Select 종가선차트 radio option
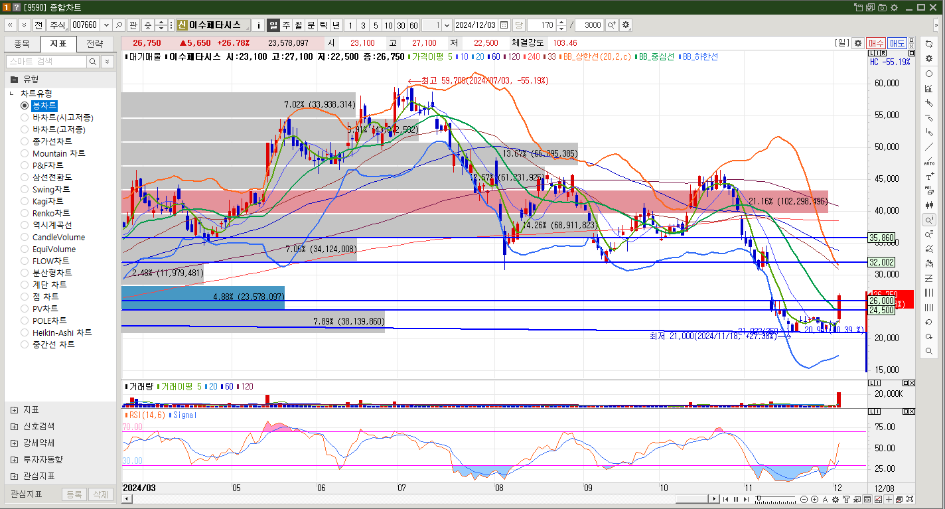This screenshot has width=945, height=509. (x=25, y=141)
